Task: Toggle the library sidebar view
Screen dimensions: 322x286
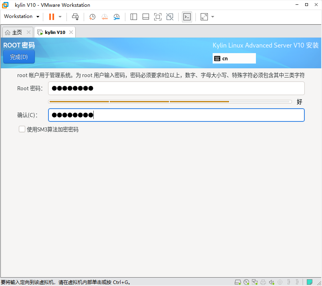Action: coord(134,17)
